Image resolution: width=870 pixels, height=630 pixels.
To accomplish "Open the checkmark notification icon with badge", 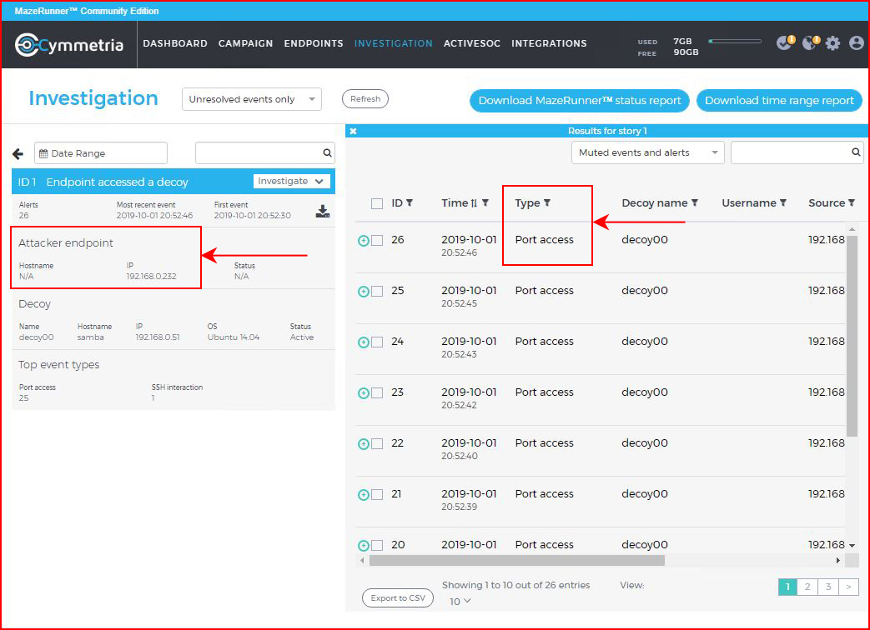I will 785,42.
